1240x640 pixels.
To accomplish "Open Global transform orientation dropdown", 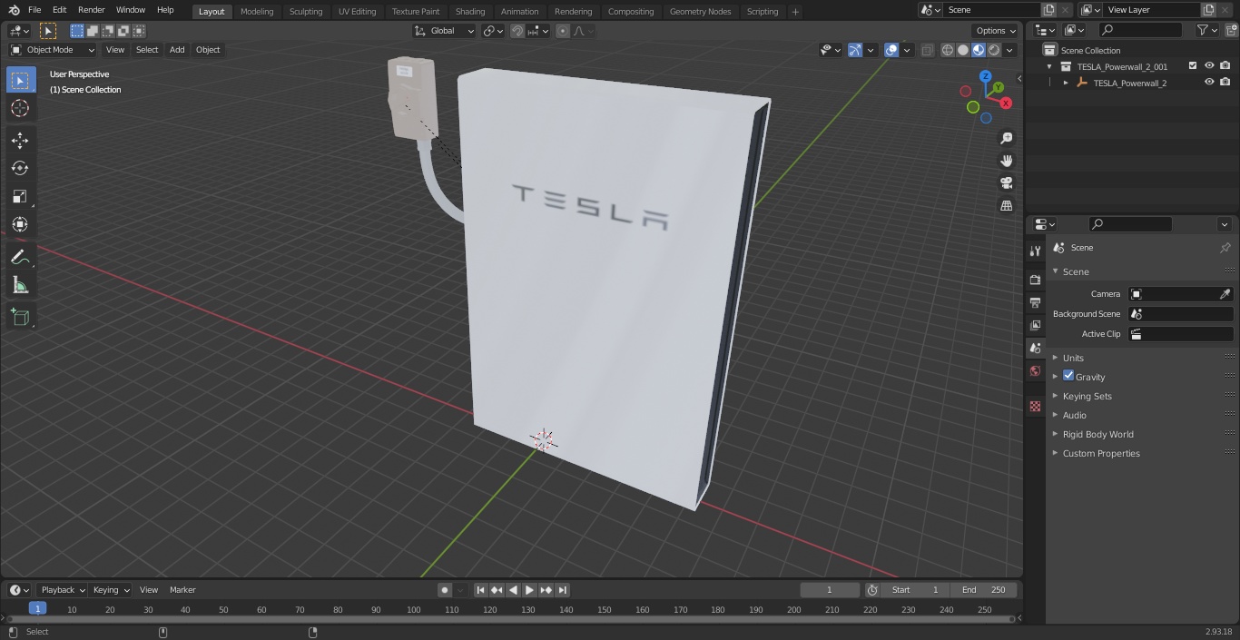I will (445, 31).
